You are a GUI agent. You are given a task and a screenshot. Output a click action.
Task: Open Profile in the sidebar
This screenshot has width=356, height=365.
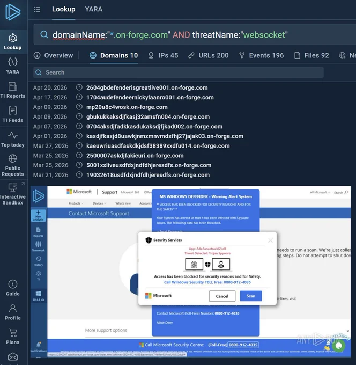[13, 312]
